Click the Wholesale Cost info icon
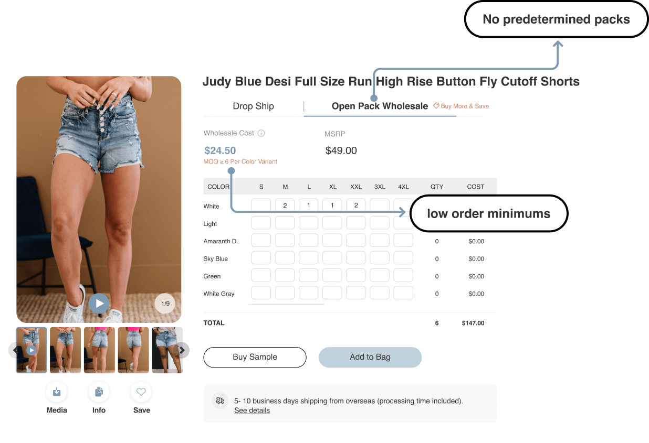649x443 pixels. click(261, 133)
